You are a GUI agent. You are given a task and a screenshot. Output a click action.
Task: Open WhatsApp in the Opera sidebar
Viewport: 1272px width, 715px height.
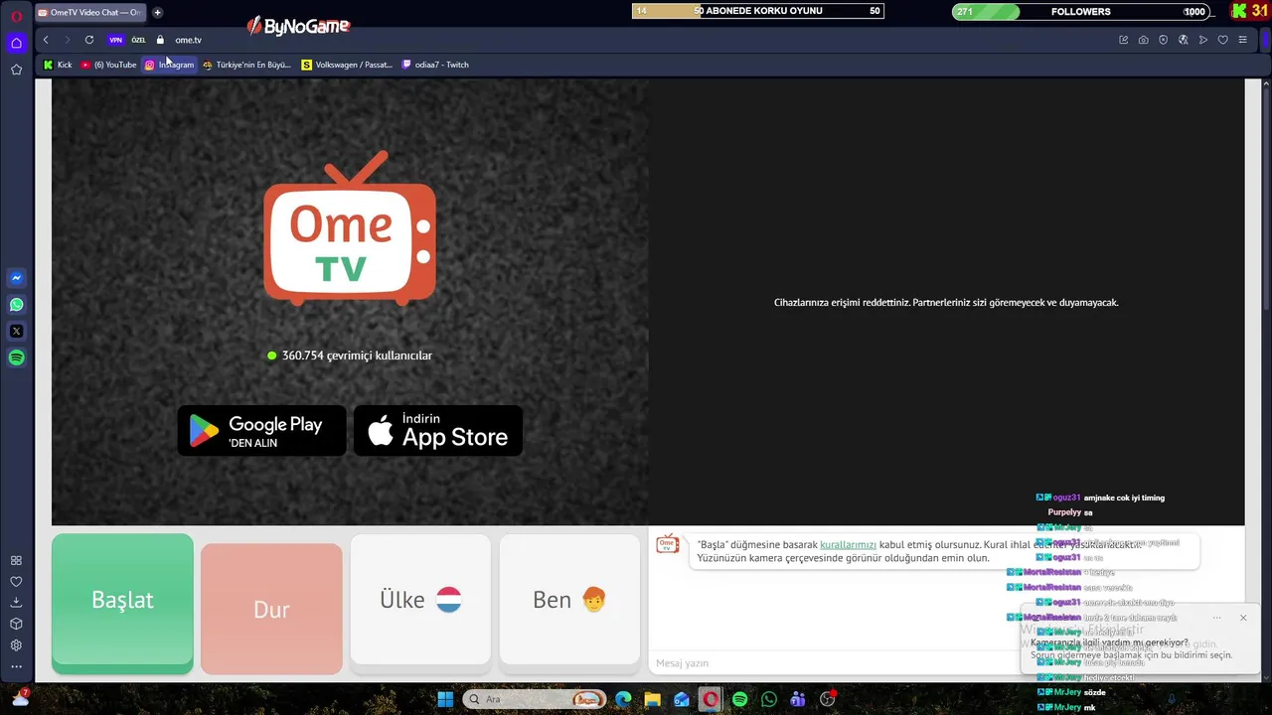(16, 305)
